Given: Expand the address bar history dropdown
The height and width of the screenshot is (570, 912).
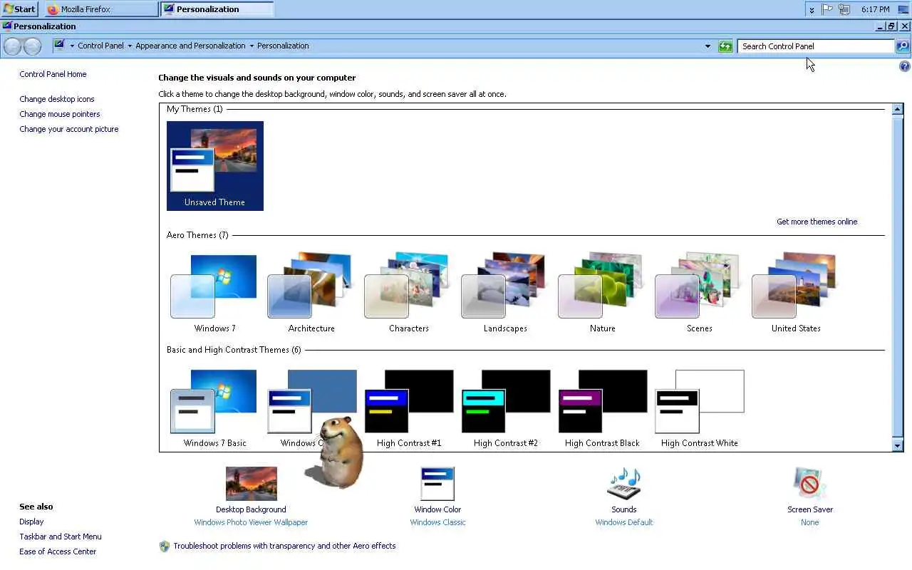Looking at the screenshot, I should [708, 46].
